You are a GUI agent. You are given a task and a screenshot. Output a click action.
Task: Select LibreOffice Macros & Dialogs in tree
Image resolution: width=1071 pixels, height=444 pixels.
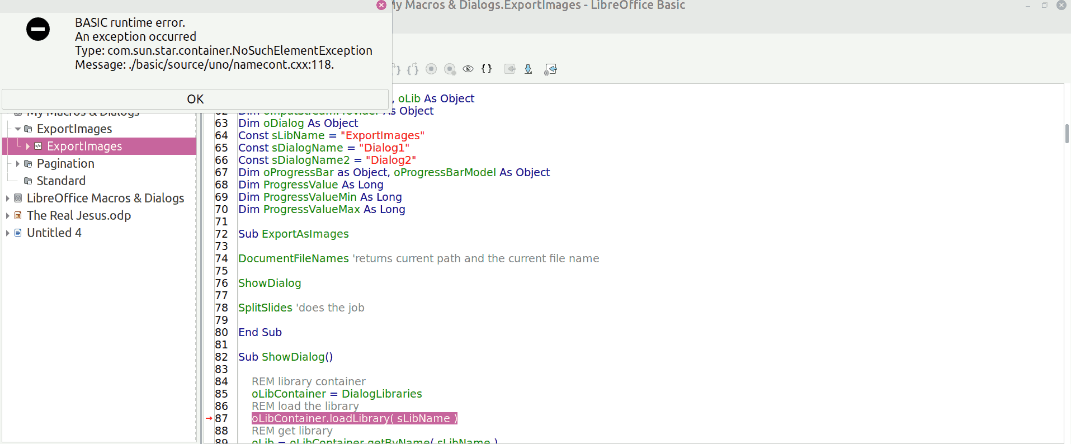click(x=105, y=199)
